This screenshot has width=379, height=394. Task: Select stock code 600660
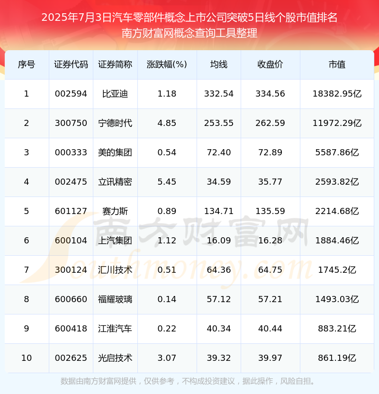[x=71, y=299]
